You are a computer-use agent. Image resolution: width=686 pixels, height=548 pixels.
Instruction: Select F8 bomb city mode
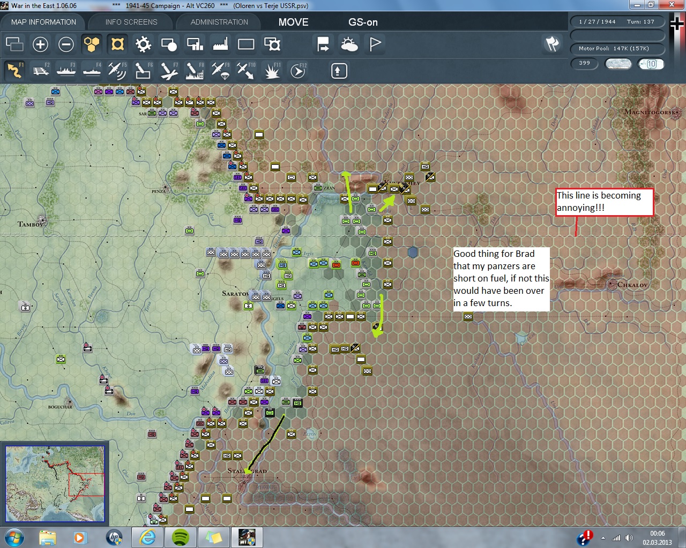[195, 71]
